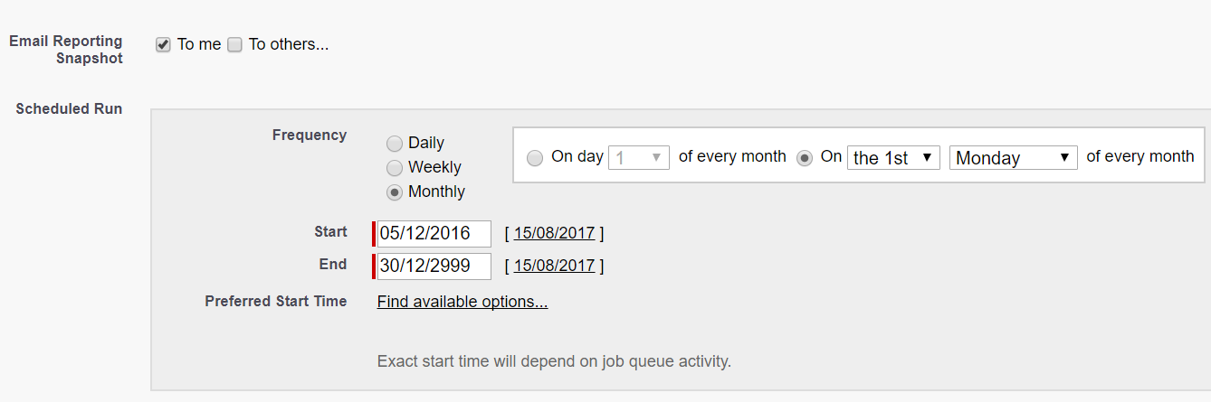
Task: Click the 15/08/2017 link beside End
Action: [554, 266]
